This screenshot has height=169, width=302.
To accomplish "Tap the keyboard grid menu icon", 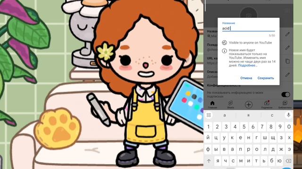I will pos(209,115).
